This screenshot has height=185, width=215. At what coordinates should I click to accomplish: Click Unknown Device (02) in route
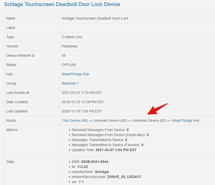(x=150, y=121)
